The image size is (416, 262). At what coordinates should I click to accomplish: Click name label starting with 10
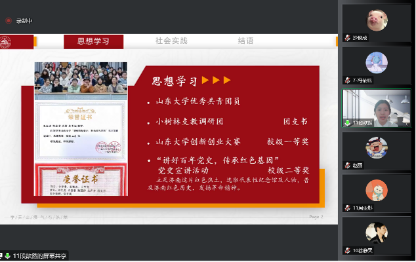click(x=362, y=250)
